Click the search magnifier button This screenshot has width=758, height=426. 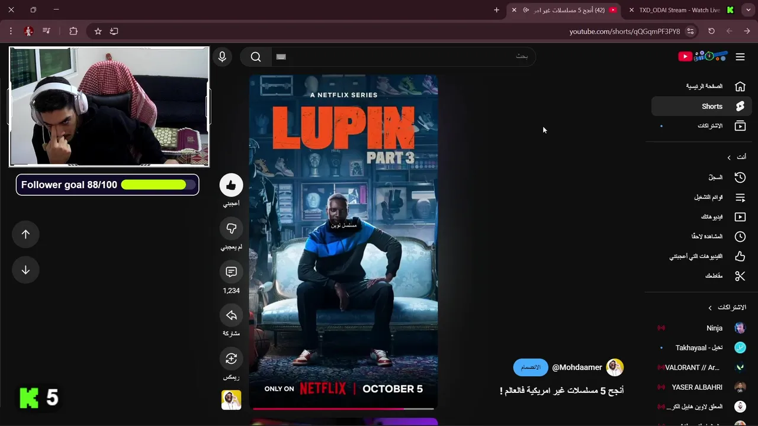pyautogui.click(x=256, y=57)
